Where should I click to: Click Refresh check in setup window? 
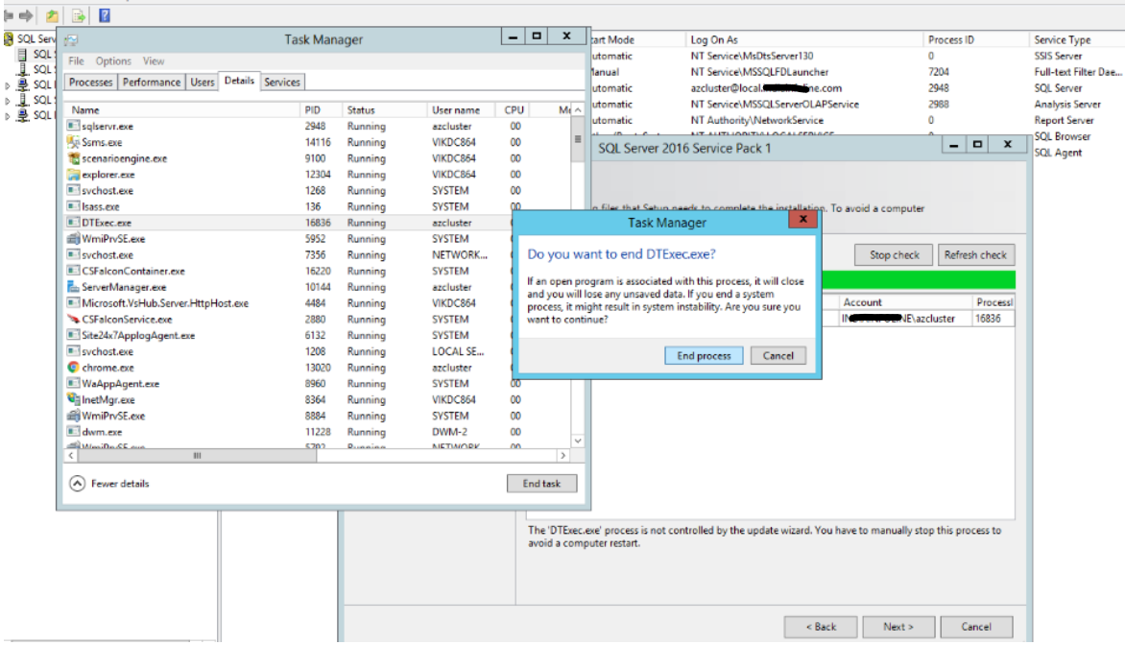click(x=976, y=255)
